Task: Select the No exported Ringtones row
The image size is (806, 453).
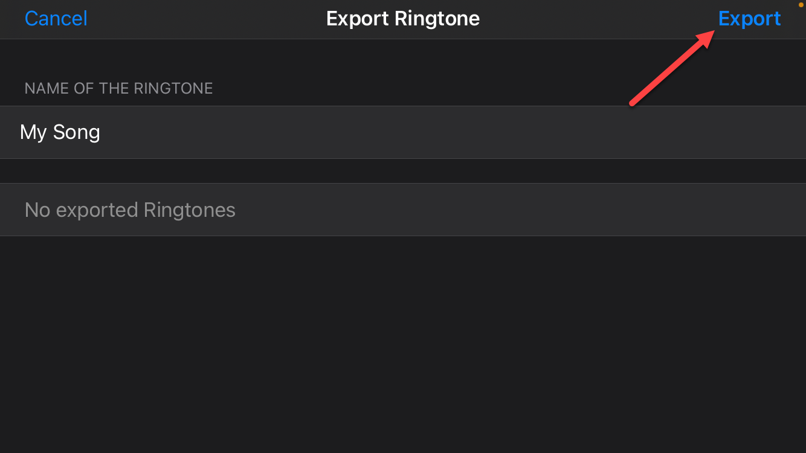Action: point(403,210)
